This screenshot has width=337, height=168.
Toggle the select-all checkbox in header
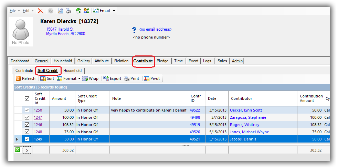coord(27,99)
